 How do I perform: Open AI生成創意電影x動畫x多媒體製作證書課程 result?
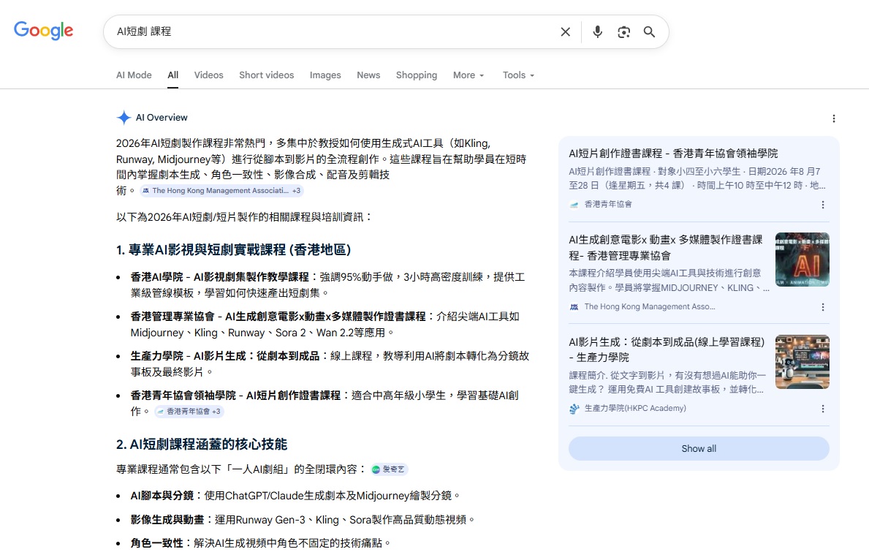(666, 248)
